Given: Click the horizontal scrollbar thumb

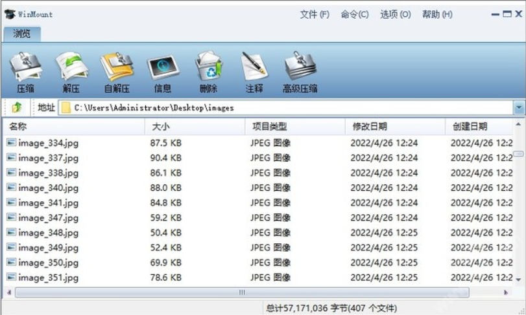Looking at the screenshot, I should [x=242, y=292].
